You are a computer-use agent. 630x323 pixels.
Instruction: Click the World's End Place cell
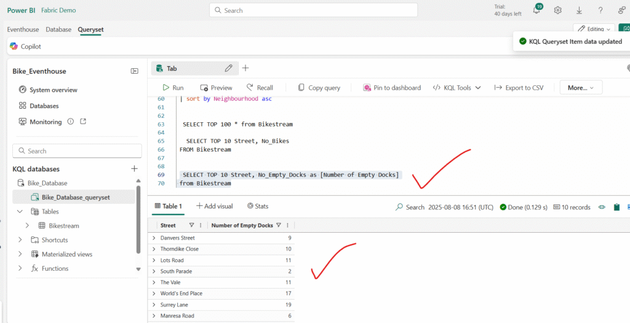[x=181, y=294]
